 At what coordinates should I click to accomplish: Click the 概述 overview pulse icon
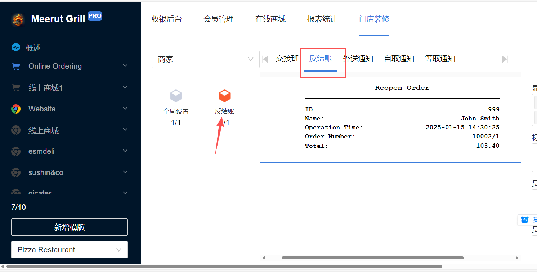15,47
